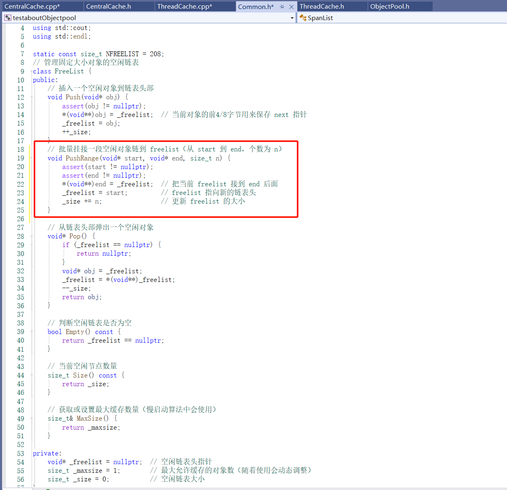Image resolution: width=507 pixels, height=490 pixels.
Task: Click on the 'Push' function name on line 12
Action: [x=73, y=97]
